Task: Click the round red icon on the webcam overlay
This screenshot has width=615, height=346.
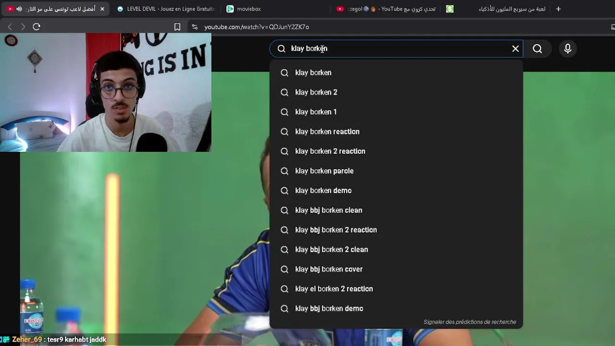Action: pyautogui.click(x=11, y=41)
